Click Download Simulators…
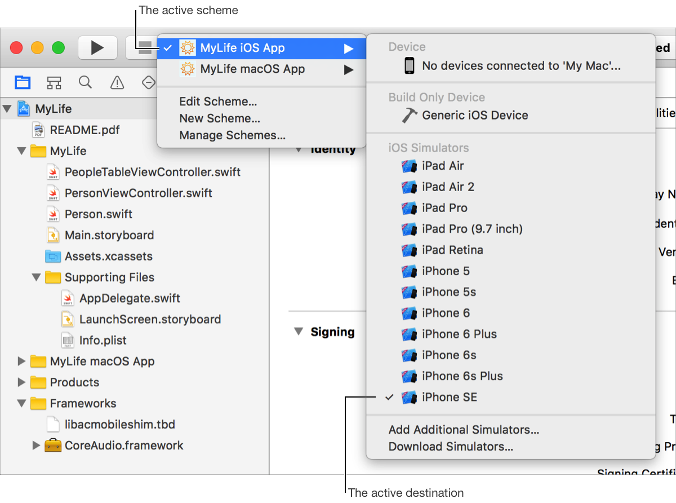The width and height of the screenshot is (676, 503). pos(451,447)
